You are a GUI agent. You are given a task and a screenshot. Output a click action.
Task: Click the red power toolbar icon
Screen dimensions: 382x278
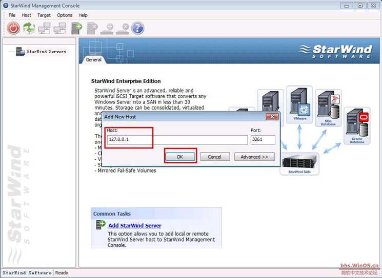tap(13, 28)
